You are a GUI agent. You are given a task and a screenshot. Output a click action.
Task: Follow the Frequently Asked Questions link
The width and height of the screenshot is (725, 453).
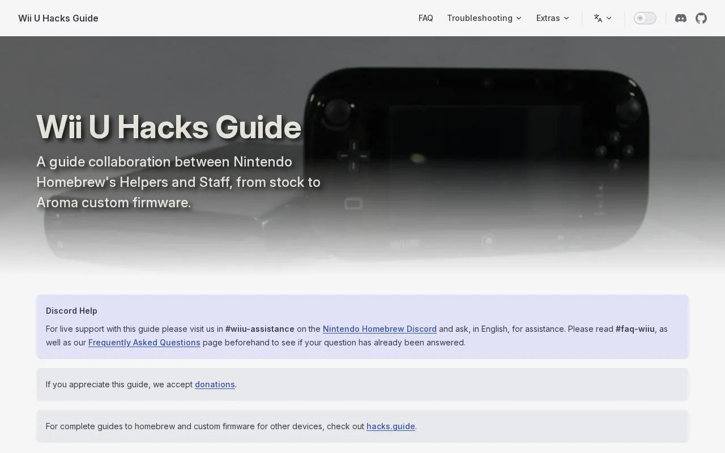point(144,343)
